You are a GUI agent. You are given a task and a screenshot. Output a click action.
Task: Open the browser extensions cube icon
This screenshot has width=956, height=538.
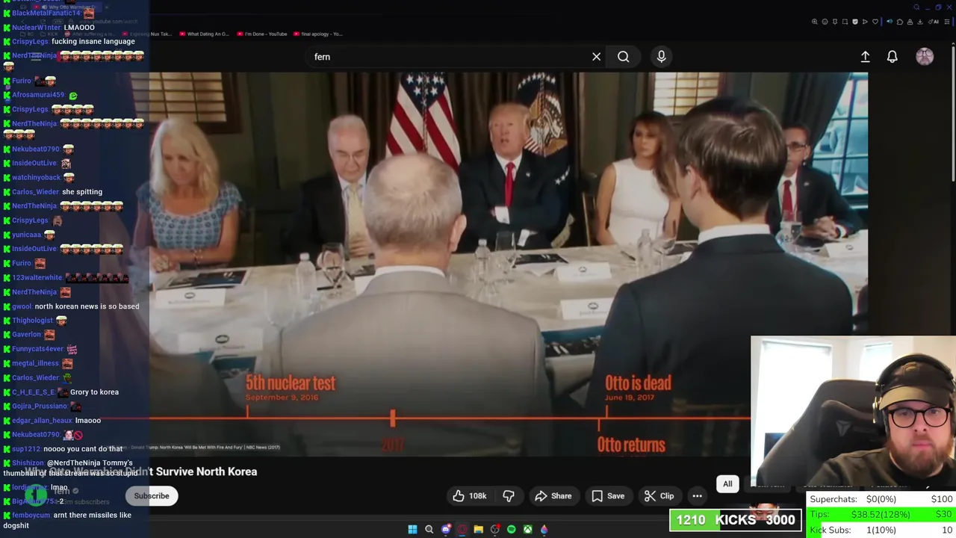pyautogui.click(x=900, y=22)
